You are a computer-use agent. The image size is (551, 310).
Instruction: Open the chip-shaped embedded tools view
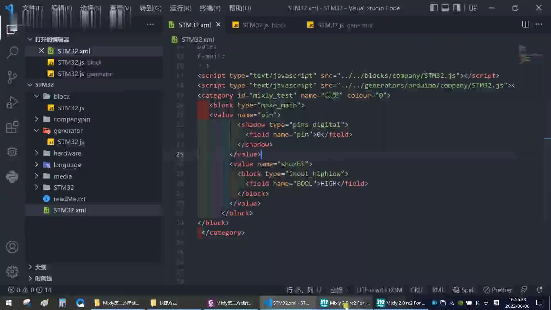(12, 152)
